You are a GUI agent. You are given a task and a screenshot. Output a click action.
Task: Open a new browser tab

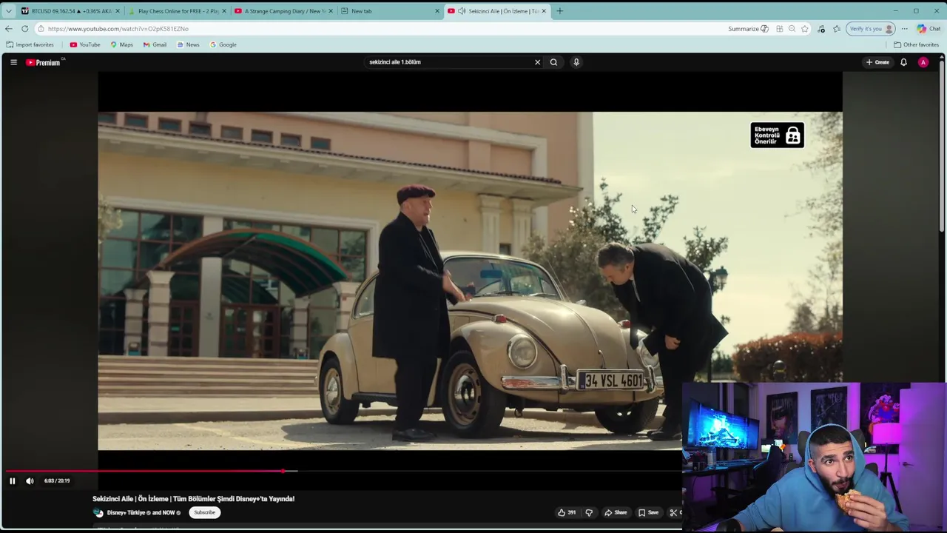coord(560,11)
